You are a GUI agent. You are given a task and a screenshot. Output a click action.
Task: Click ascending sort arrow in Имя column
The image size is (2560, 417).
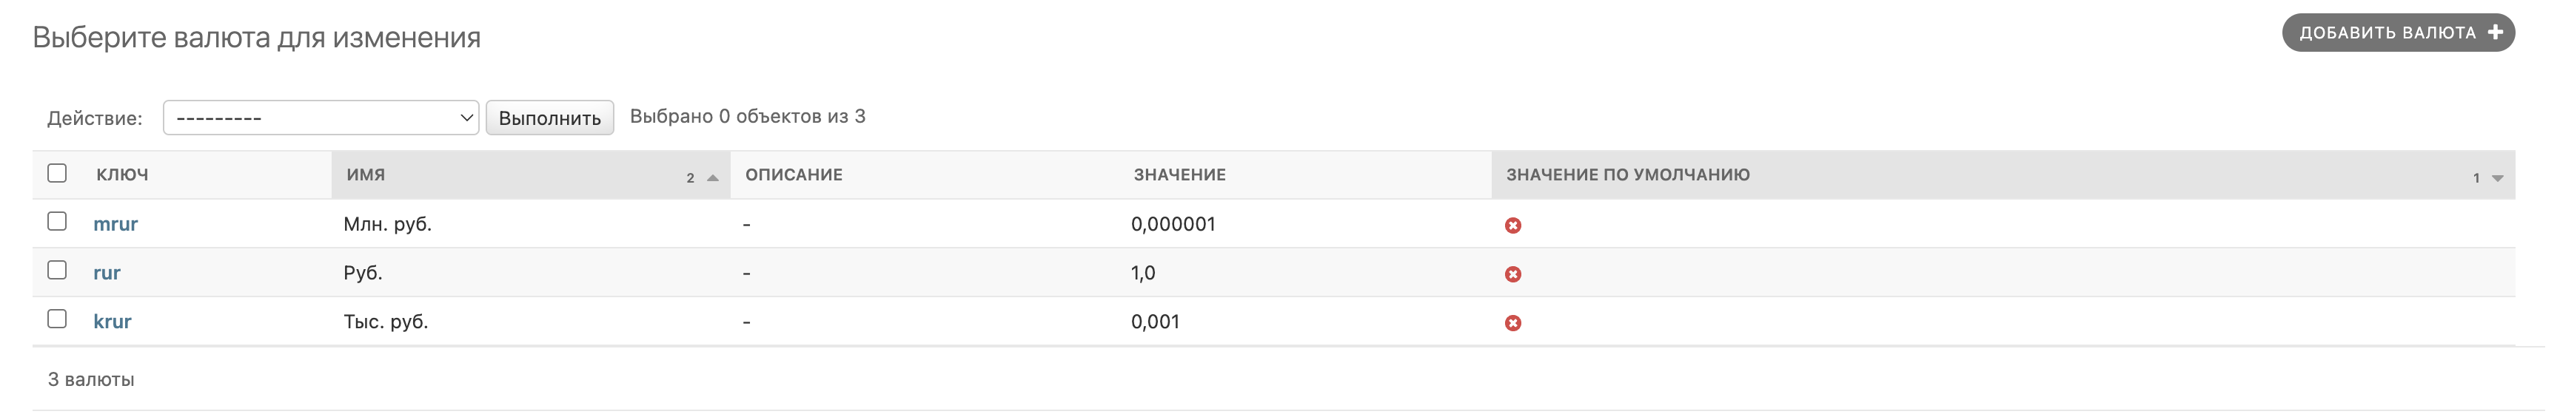click(x=712, y=177)
